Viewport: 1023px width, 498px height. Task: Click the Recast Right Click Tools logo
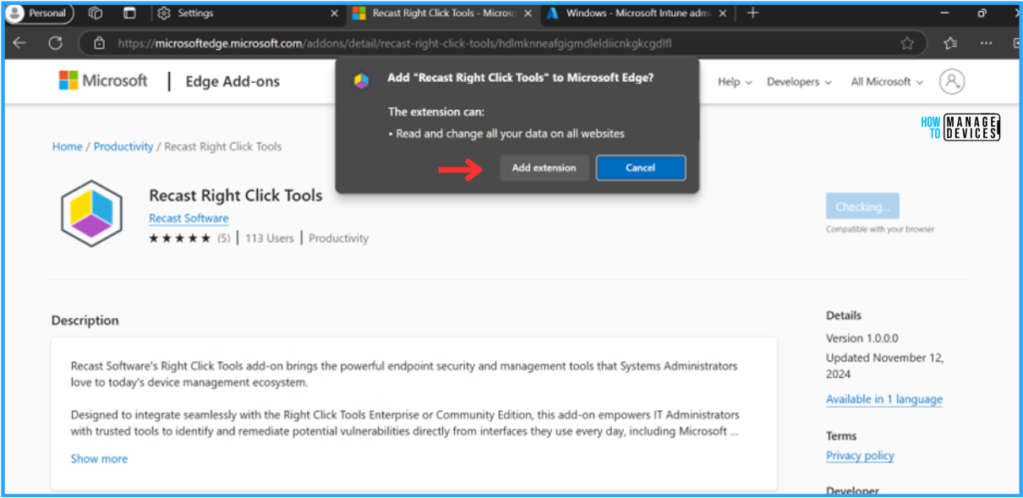pos(91,214)
